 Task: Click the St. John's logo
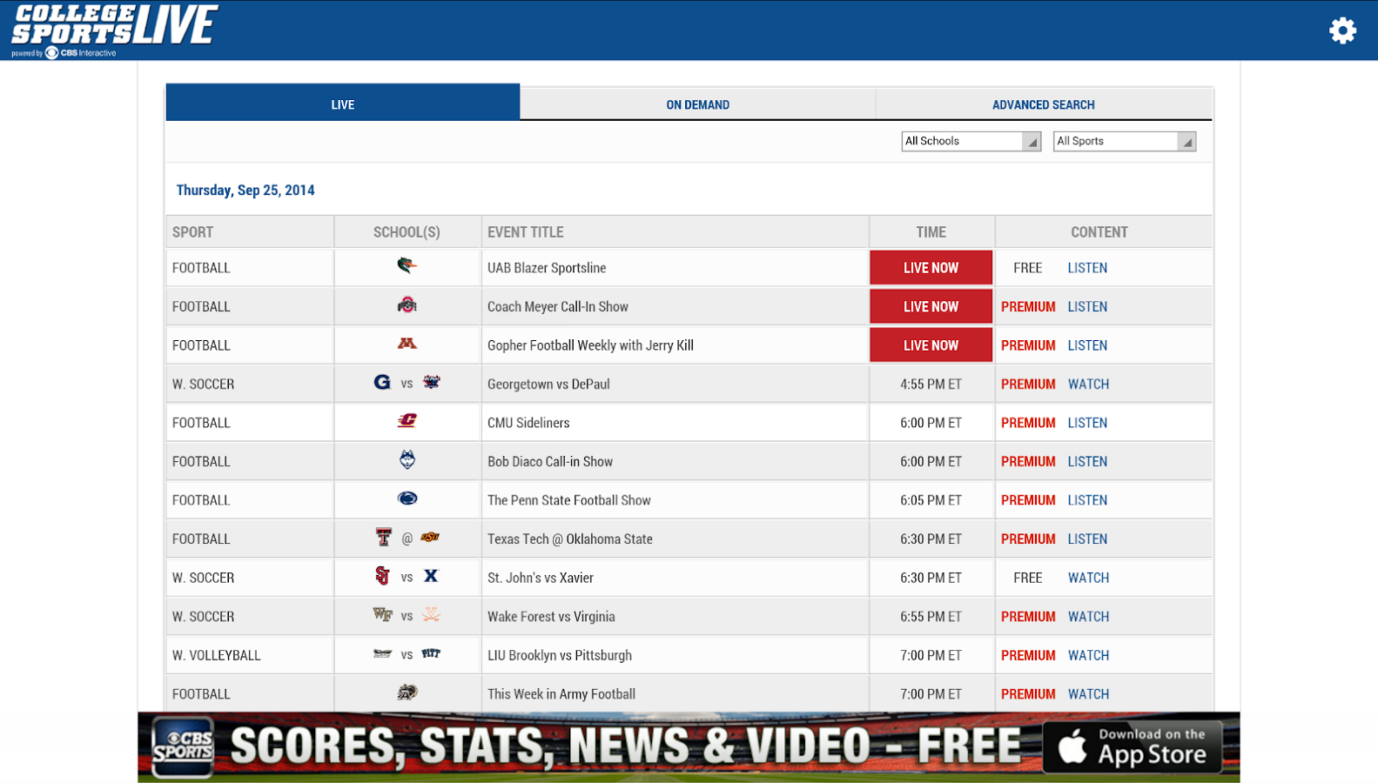click(382, 576)
